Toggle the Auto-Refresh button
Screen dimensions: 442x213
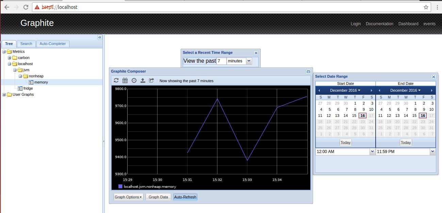pyautogui.click(x=185, y=197)
